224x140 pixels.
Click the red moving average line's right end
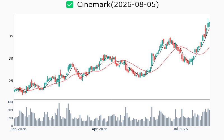(209, 47)
